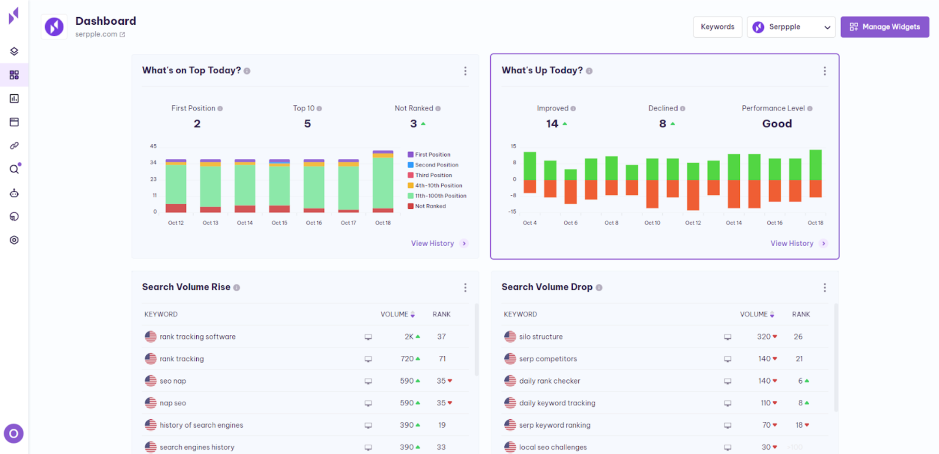Click info icon beside Search Volume Rise
939x454 pixels.
click(237, 287)
